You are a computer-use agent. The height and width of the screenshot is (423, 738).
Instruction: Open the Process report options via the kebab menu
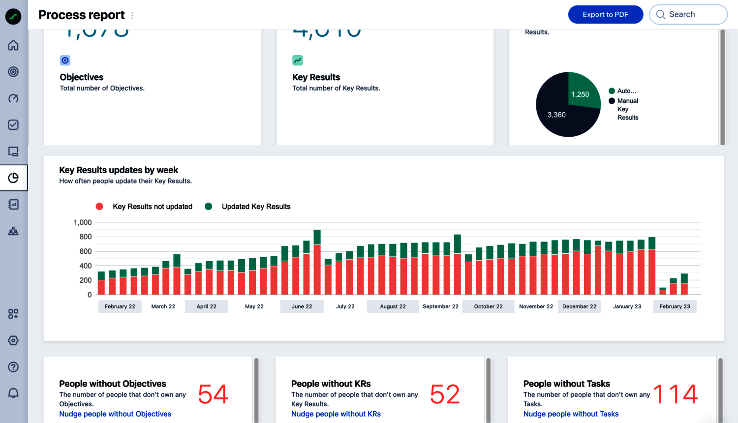132,15
